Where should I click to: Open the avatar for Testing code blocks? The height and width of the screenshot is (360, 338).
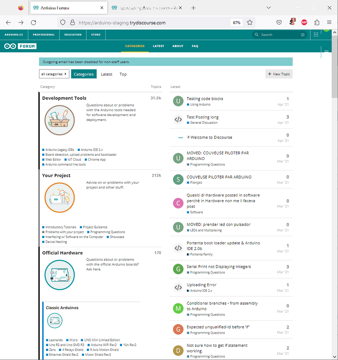click(x=178, y=101)
